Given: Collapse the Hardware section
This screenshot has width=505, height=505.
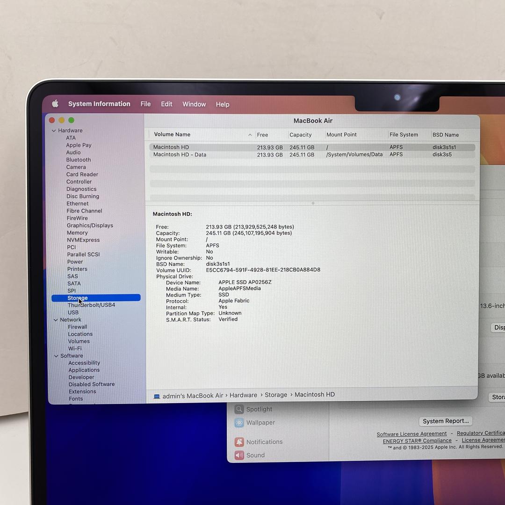Looking at the screenshot, I should (54, 131).
